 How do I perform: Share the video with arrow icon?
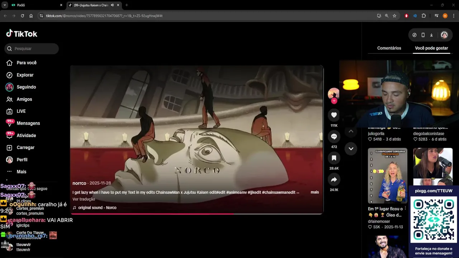pyautogui.click(x=334, y=180)
